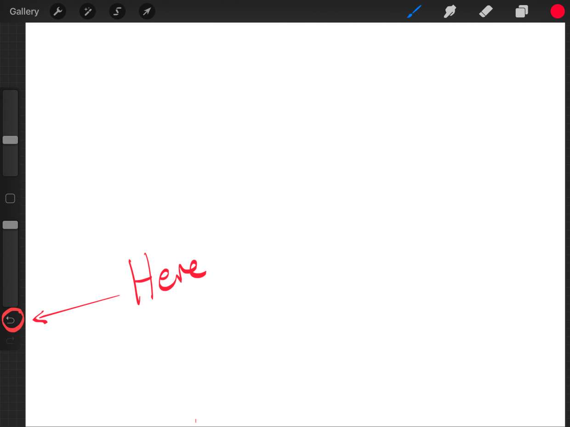Click the small red mark at canvas bottom
The width and height of the screenshot is (570, 427).
click(x=196, y=421)
